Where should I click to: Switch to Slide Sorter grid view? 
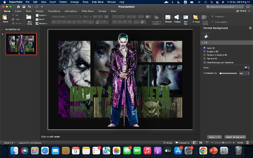coord(201,143)
